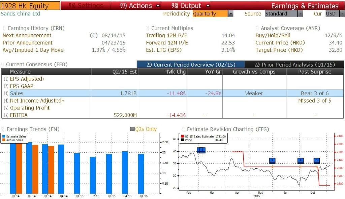Click the Sales YoY growth -24.8%
345x199 pixels.
click(213, 93)
